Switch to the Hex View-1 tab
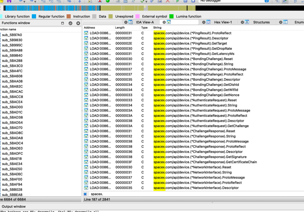Viewport: 304px width, 212px height. (223, 22)
